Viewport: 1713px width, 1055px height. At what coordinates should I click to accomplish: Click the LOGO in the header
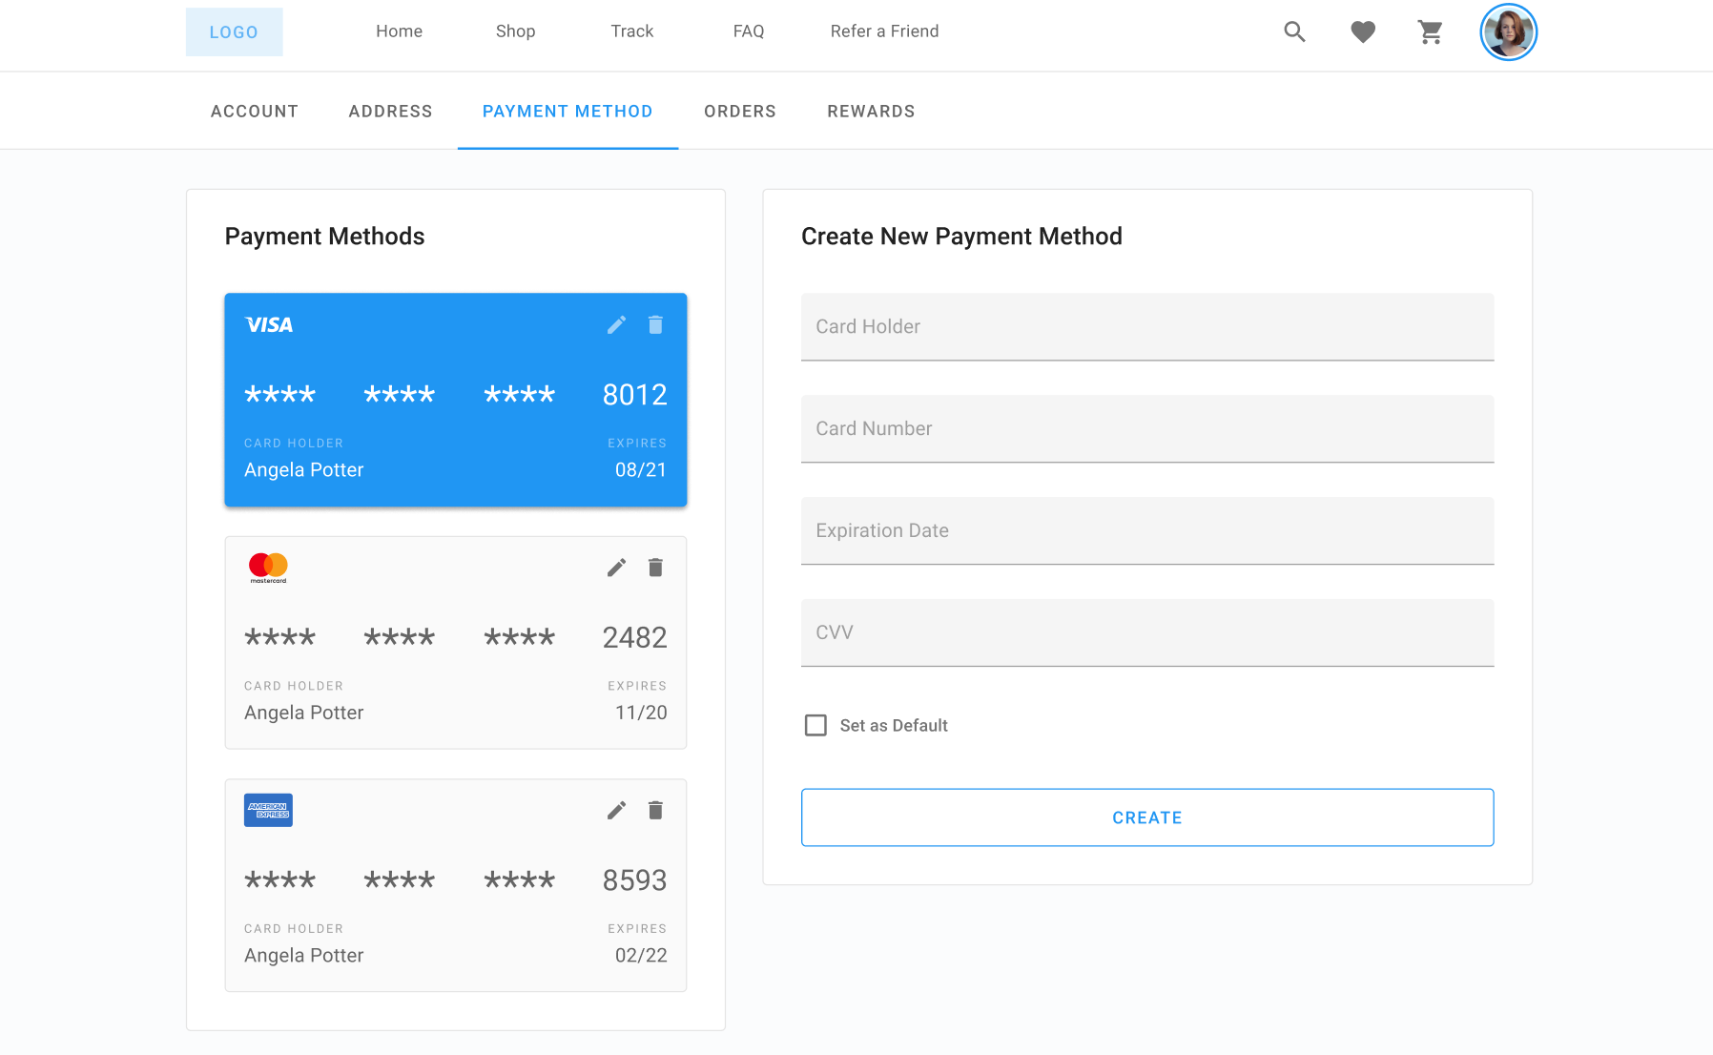234,32
